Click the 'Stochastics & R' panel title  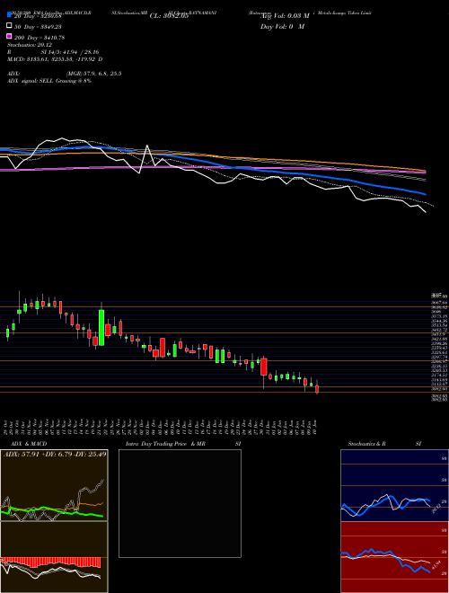pyautogui.click(x=366, y=444)
